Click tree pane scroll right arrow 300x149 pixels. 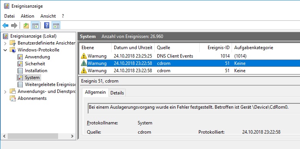click(72, 136)
